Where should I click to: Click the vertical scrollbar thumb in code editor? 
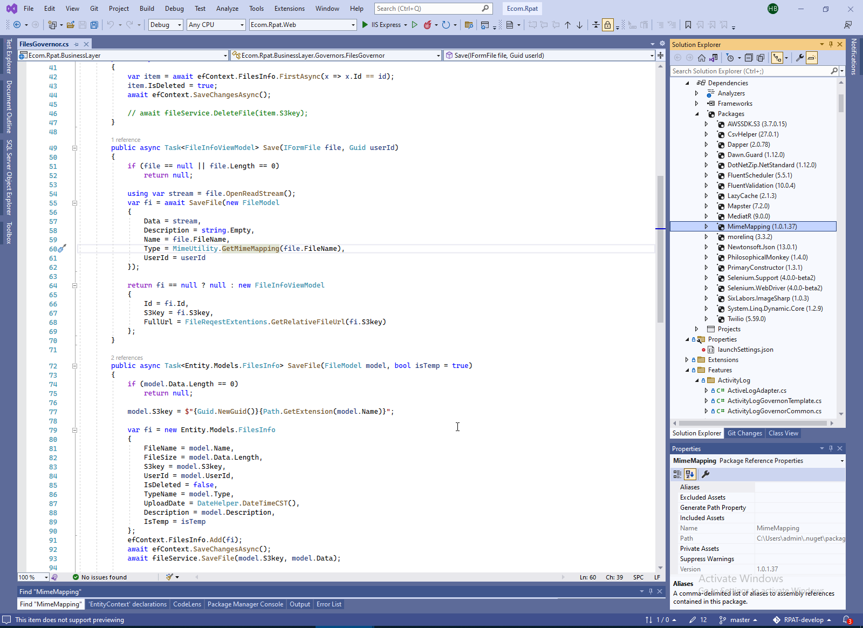point(660,248)
